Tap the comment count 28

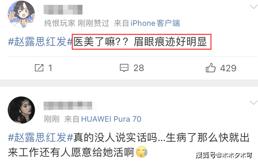pos(139,68)
